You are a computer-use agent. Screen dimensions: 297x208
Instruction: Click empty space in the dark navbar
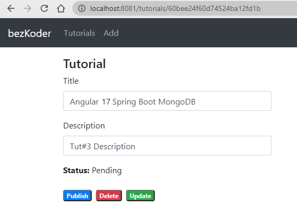click(208, 33)
